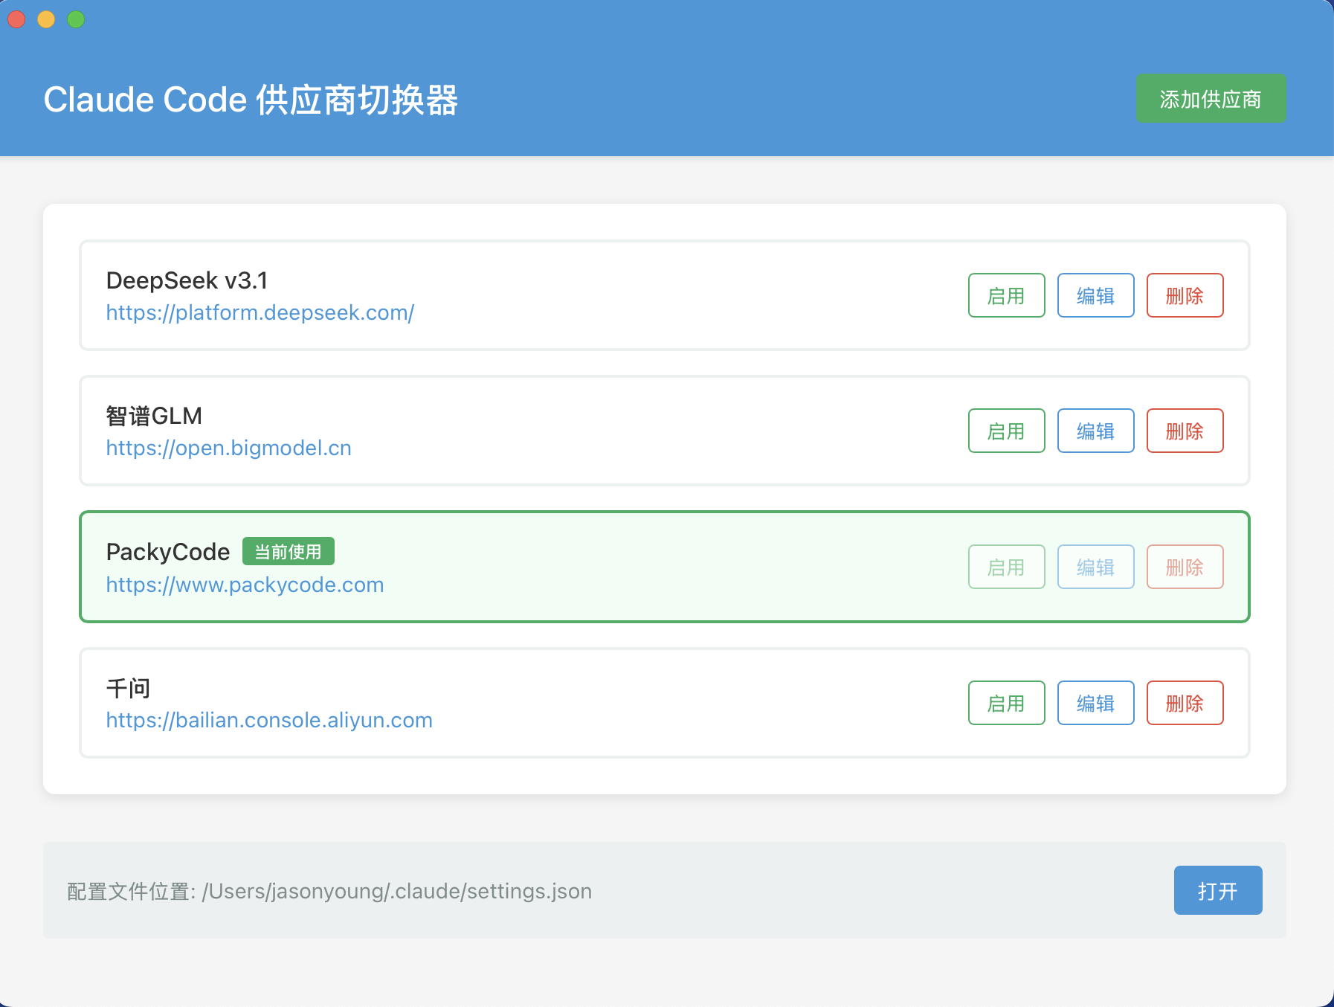Open the www.packycode.com link

coord(245,585)
